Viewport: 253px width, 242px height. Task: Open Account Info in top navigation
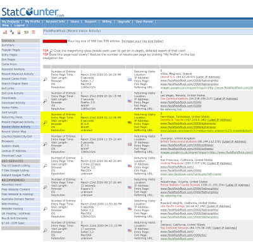click(x=55, y=22)
